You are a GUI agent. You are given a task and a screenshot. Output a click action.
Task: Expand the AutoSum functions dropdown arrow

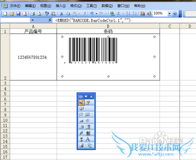point(123,14)
